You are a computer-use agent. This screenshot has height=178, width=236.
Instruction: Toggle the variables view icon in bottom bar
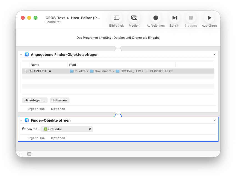[29, 154]
